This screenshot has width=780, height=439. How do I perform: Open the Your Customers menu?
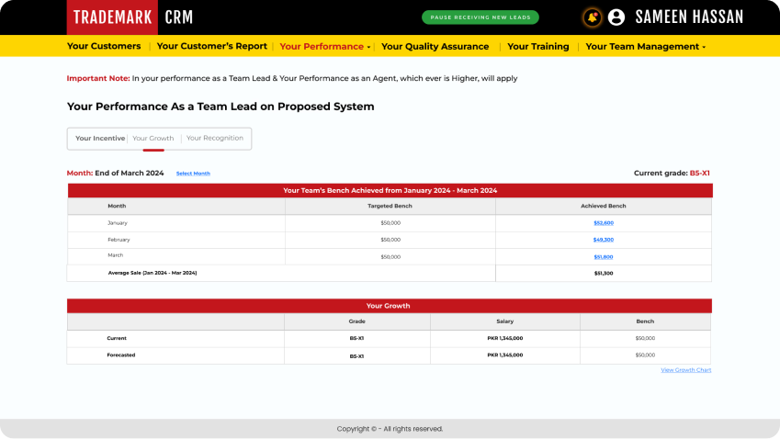coord(104,47)
